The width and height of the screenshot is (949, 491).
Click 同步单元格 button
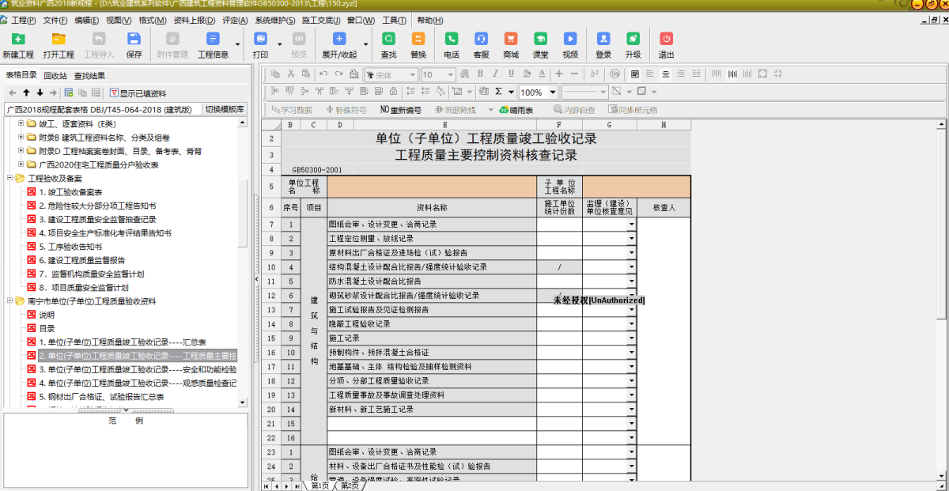[x=633, y=110]
